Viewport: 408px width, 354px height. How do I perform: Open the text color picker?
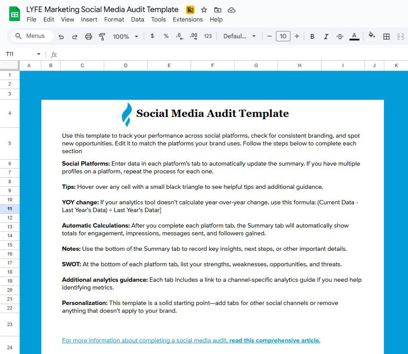[x=354, y=36]
